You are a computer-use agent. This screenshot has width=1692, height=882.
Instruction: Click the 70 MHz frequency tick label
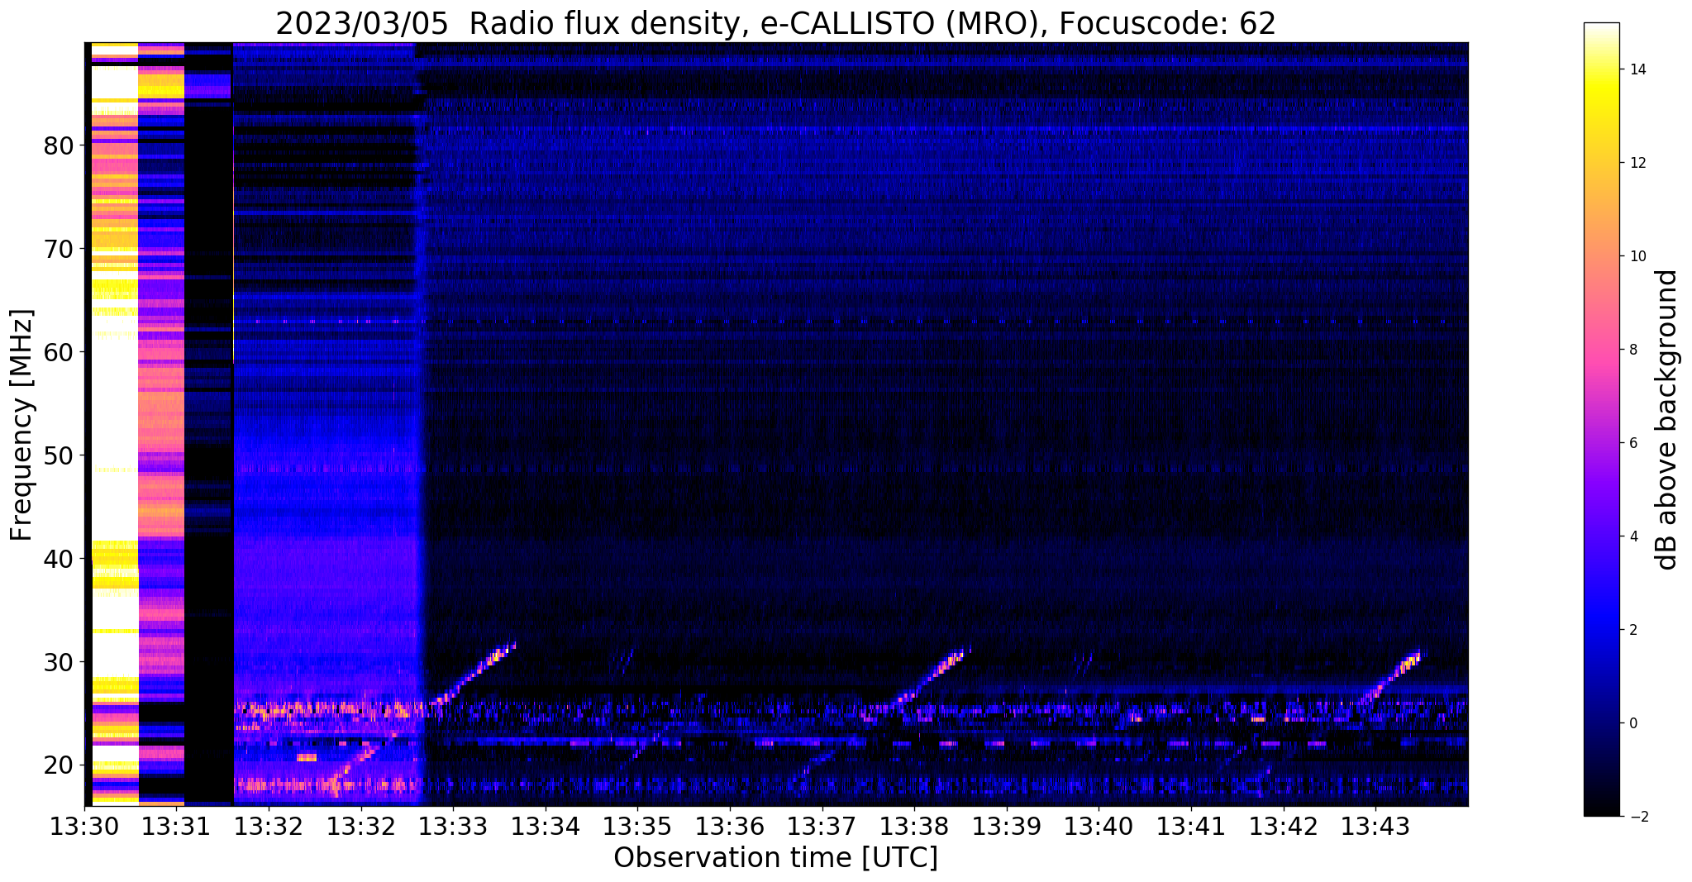point(59,249)
